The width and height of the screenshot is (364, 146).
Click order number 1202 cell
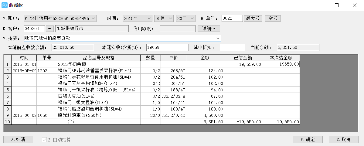[47, 70]
